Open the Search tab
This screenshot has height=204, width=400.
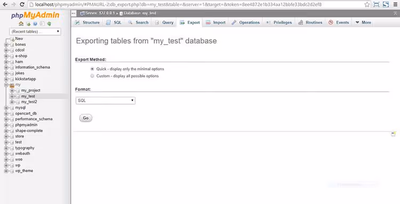(138, 22)
